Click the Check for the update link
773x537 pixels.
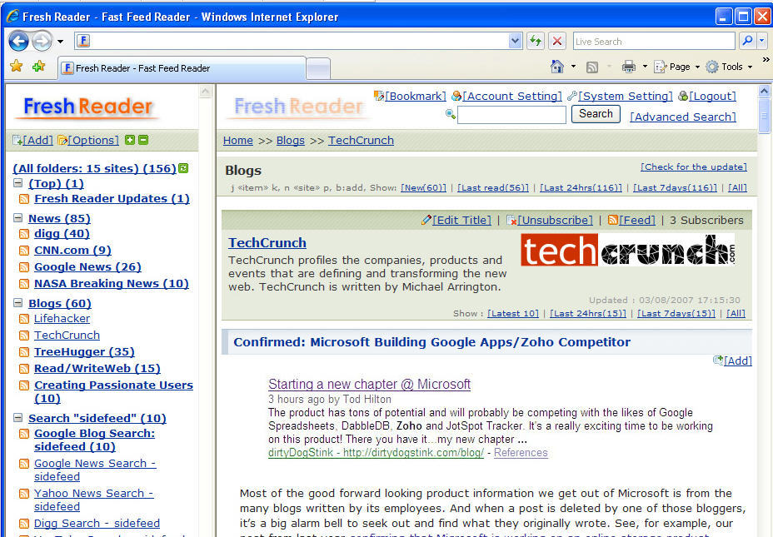693,167
